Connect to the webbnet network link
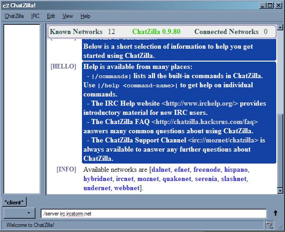This screenshot has height=232, width=285. (127, 188)
